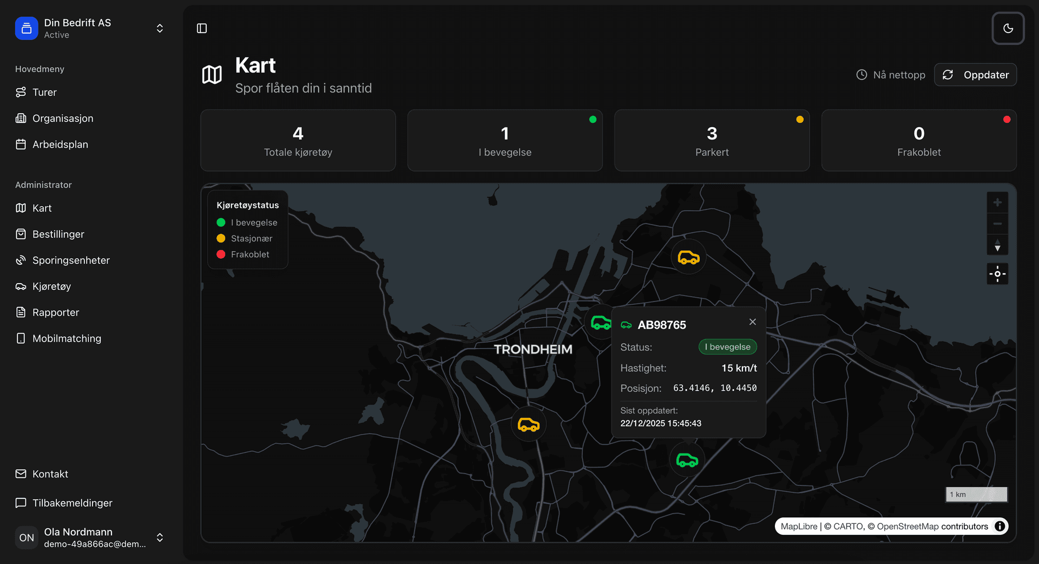Open the Rapporter reports section
Screen dimensions: 1039x564
pos(55,312)
